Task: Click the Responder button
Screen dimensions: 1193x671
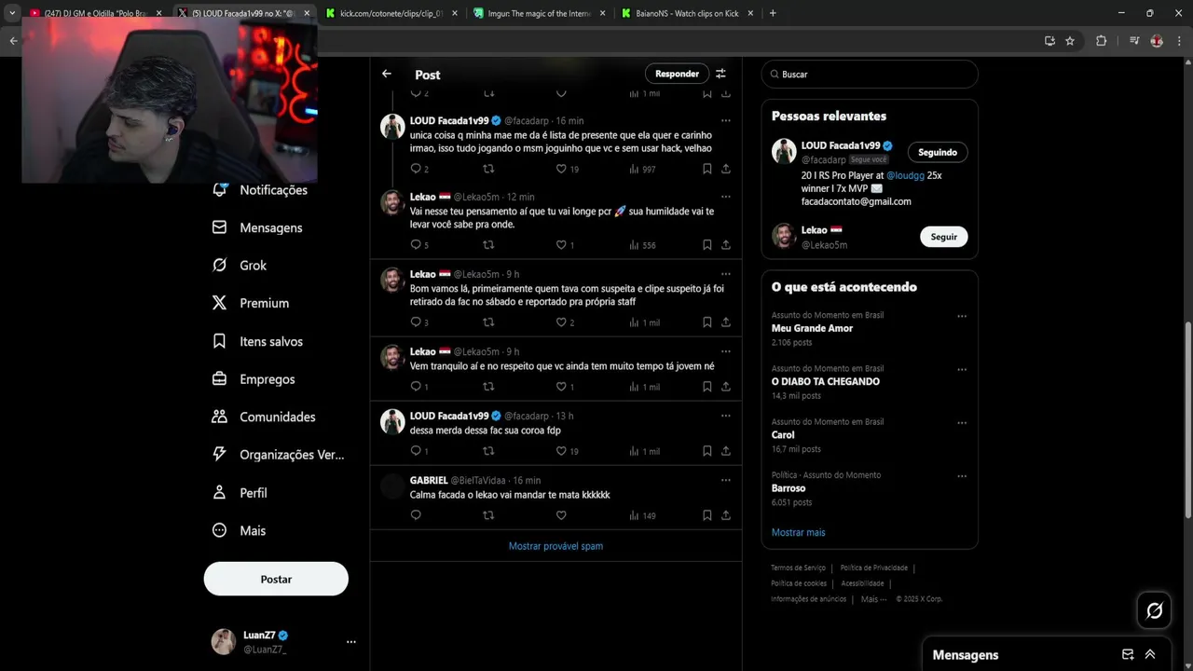Action: point(677,74)
